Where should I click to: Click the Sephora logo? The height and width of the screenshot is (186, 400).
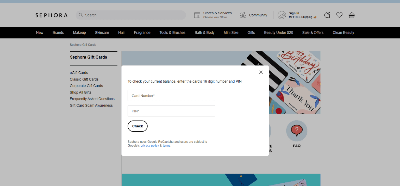click(x=52, y=15)
